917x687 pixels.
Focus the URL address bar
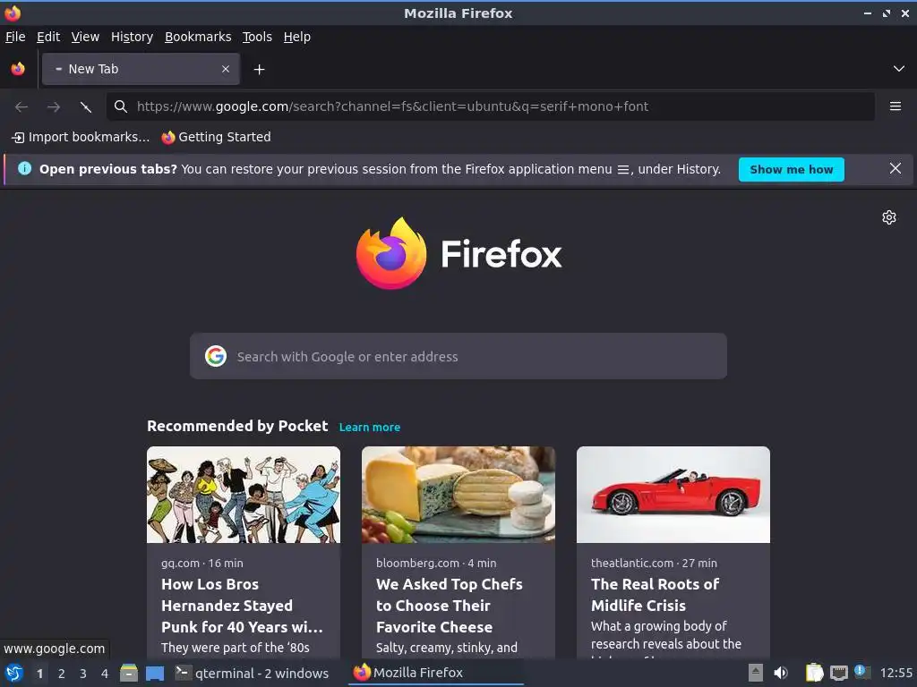coord(490,106)
